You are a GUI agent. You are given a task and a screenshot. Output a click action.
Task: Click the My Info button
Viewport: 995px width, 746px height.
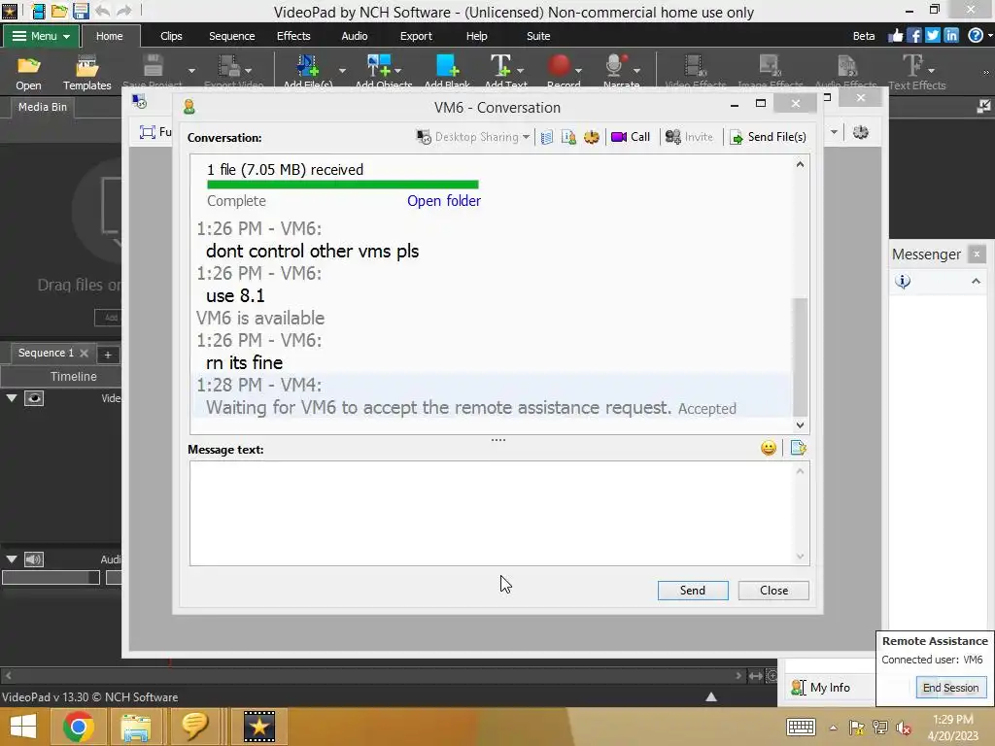tap(821, 688)
